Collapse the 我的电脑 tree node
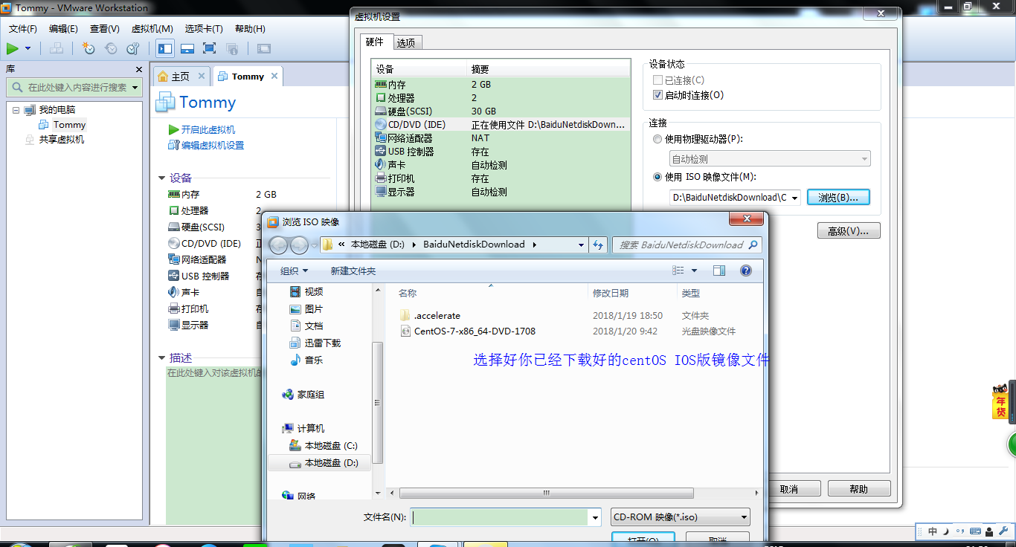1016x547 pixels. [16, 110]
